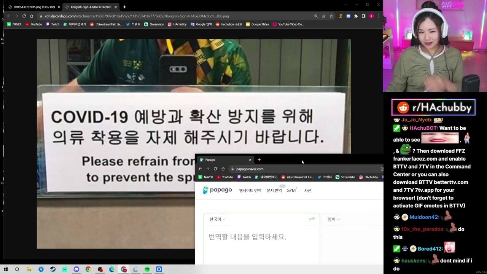Expand the 영어 target language dropdown
The height and width of the screenshot is (274, 487).
pos(334,219)
